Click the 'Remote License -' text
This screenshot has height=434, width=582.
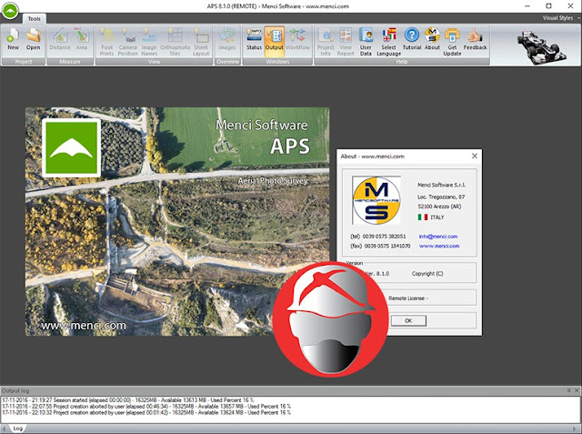(x=408, y=298)
